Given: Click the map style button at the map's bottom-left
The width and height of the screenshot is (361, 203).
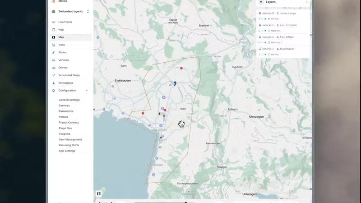Looking at the screenshot, I should pos(99,194).
